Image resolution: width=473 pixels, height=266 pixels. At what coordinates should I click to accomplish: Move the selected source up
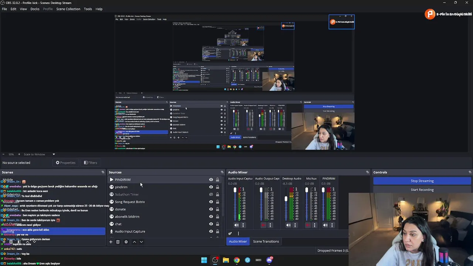134,242
